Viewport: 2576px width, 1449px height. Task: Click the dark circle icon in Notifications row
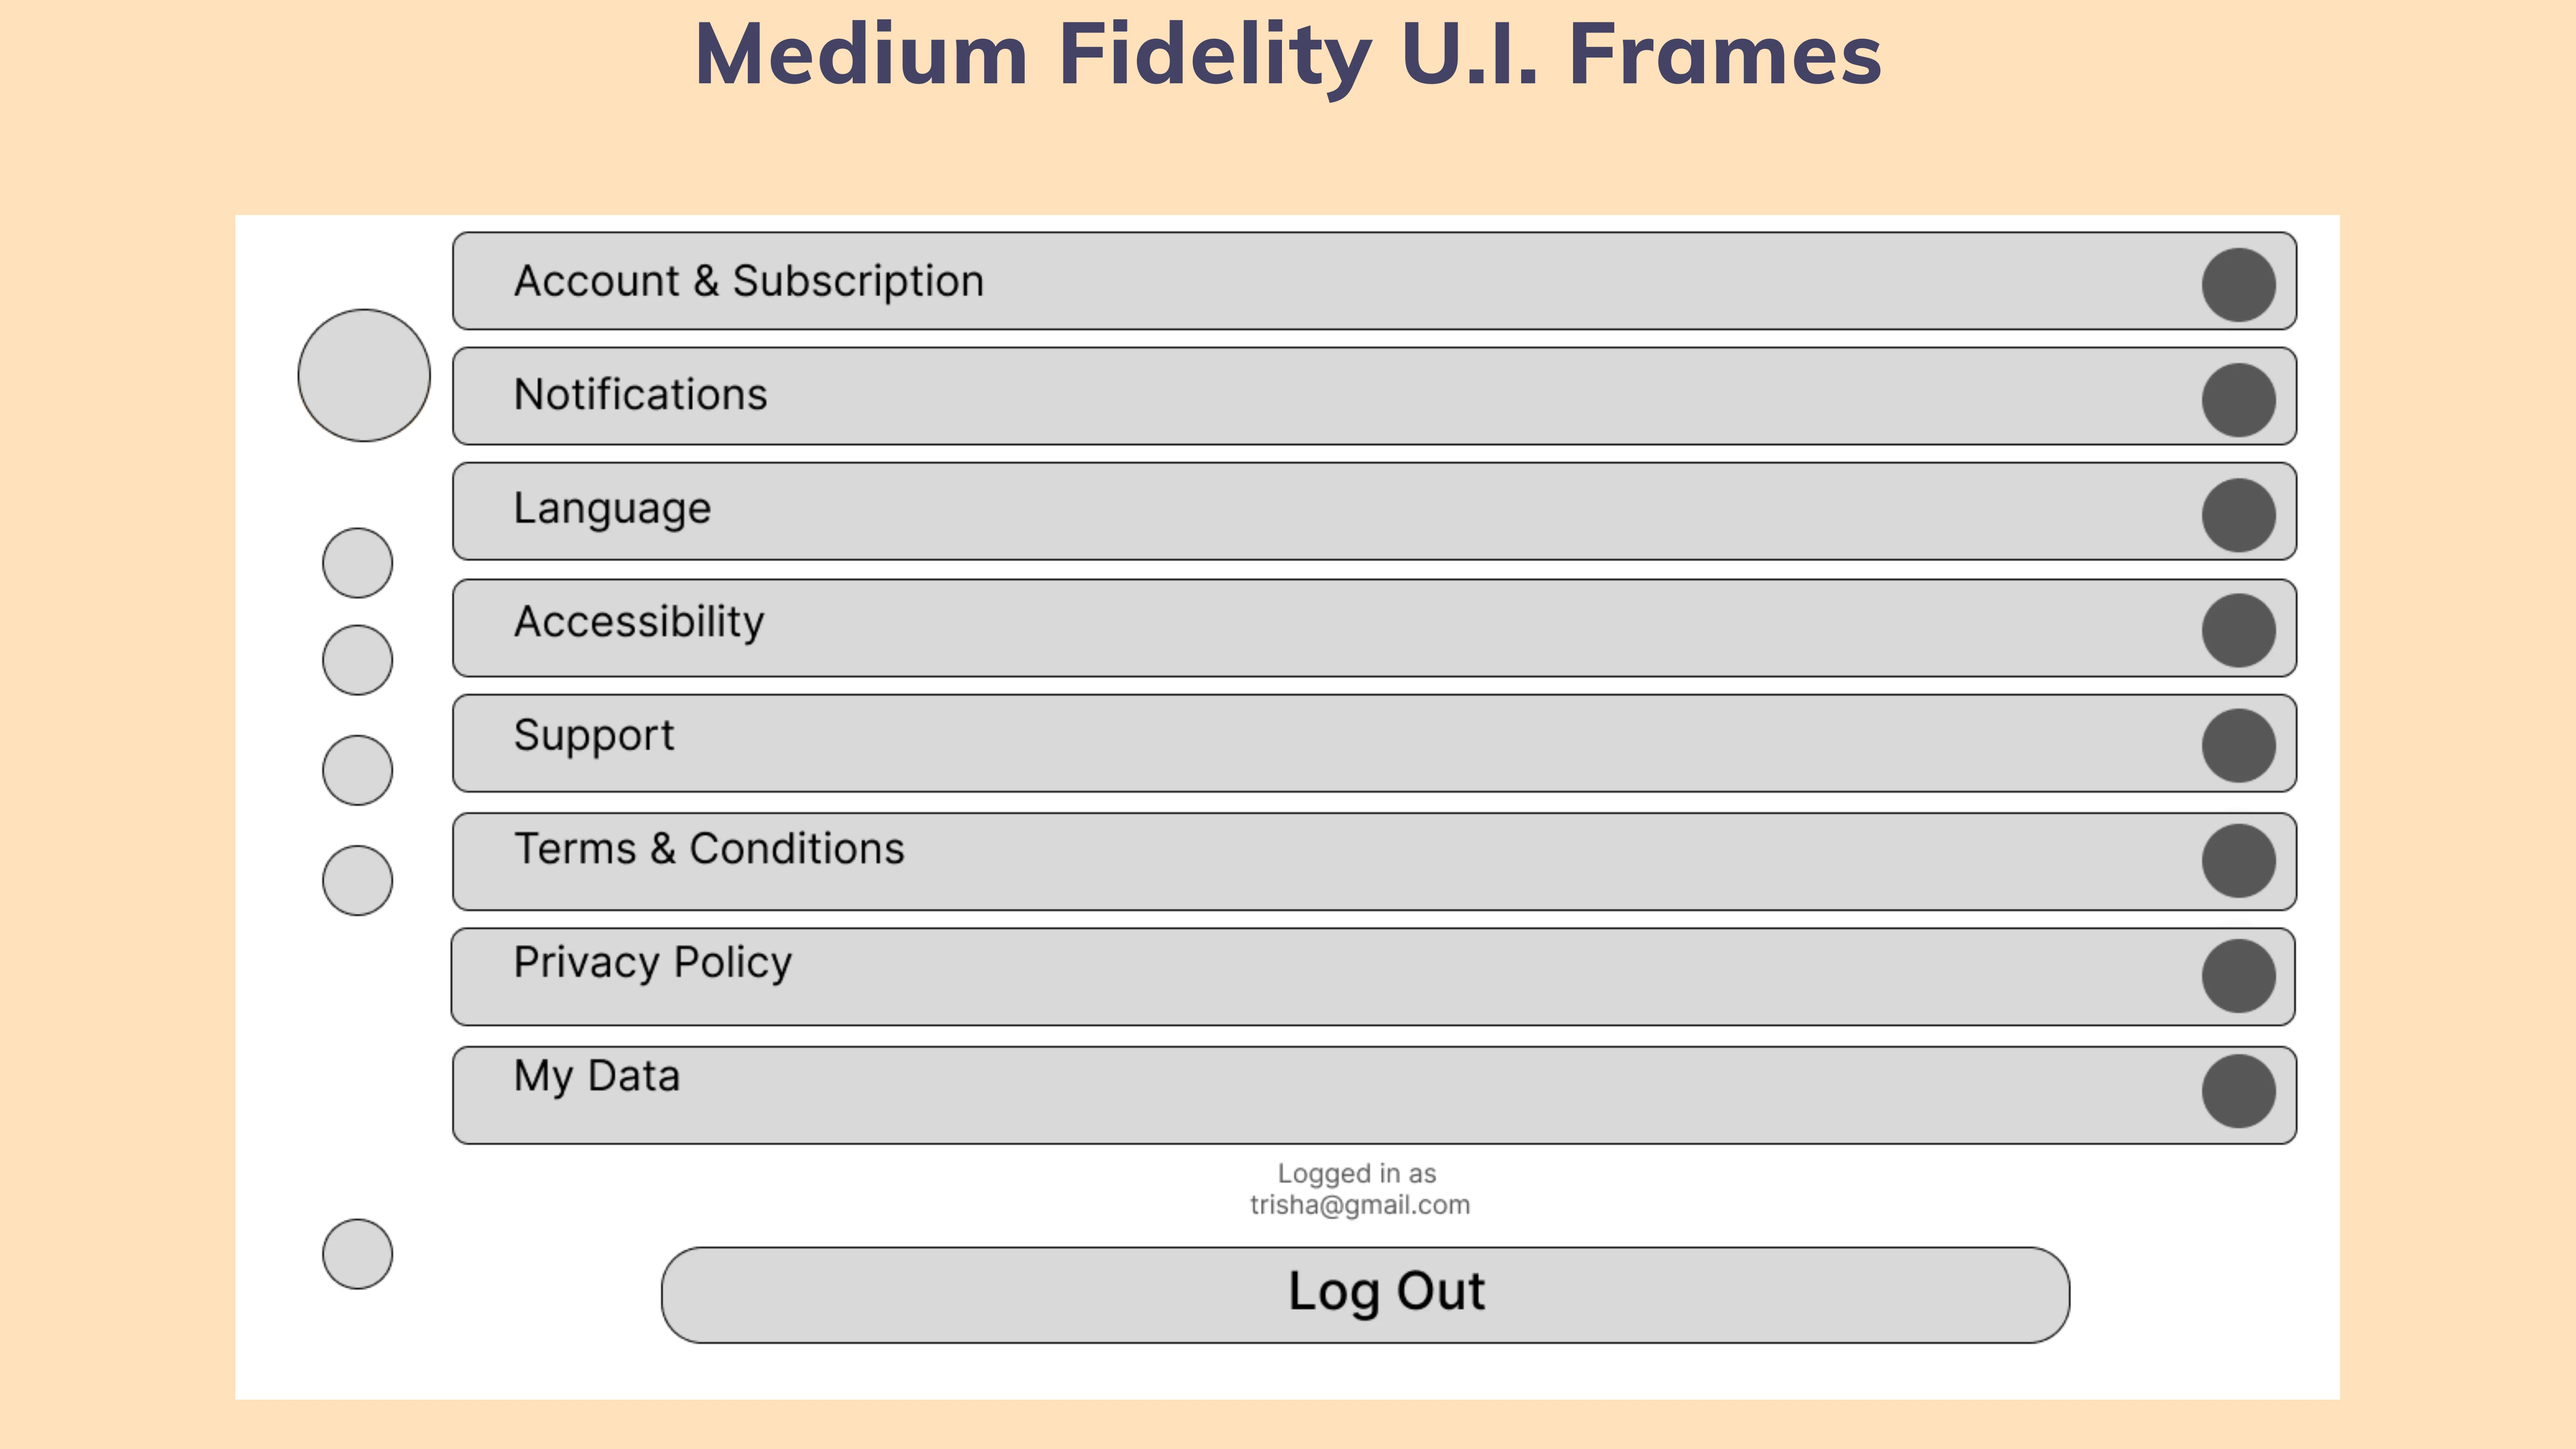point(2238,400)
